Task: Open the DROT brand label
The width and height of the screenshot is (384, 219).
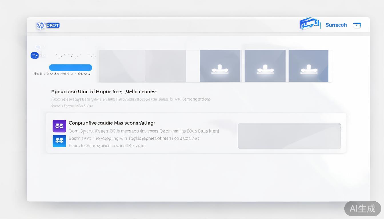Action: tap(53, 25)
